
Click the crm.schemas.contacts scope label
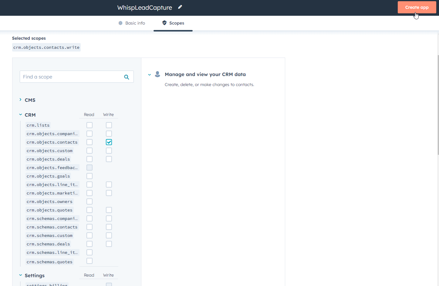pos(52,227)
